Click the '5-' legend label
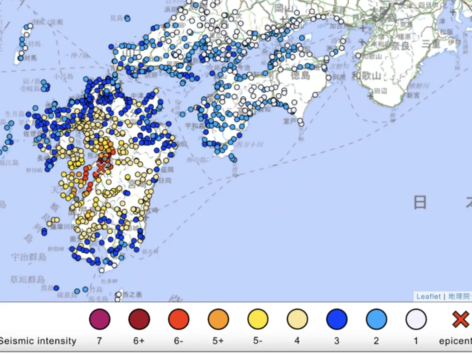The image size is (472, 354). [x=258, y=341]
